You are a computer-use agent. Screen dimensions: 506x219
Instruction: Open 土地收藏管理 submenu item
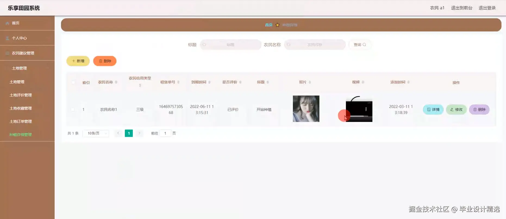pos(21,108)
